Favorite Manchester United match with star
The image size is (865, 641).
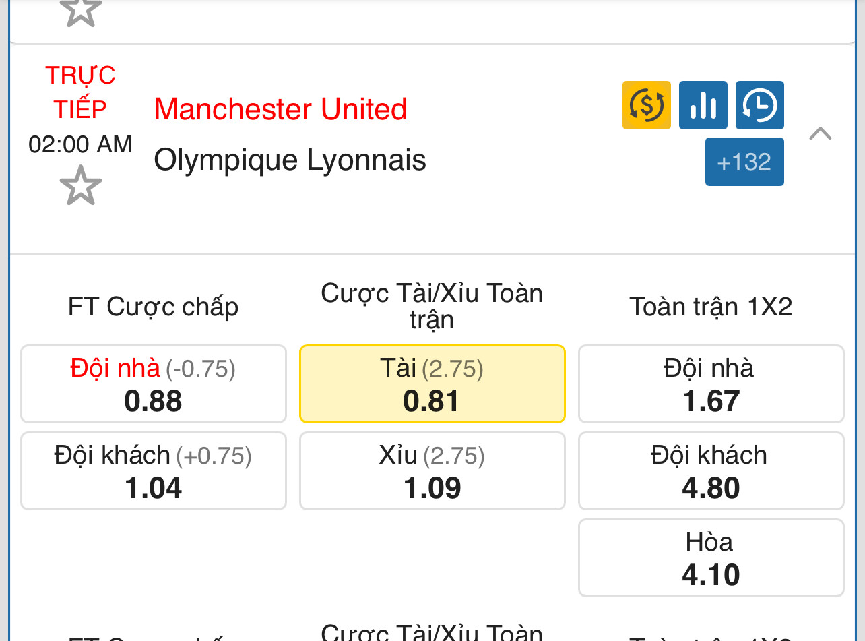tap(81, 185)
